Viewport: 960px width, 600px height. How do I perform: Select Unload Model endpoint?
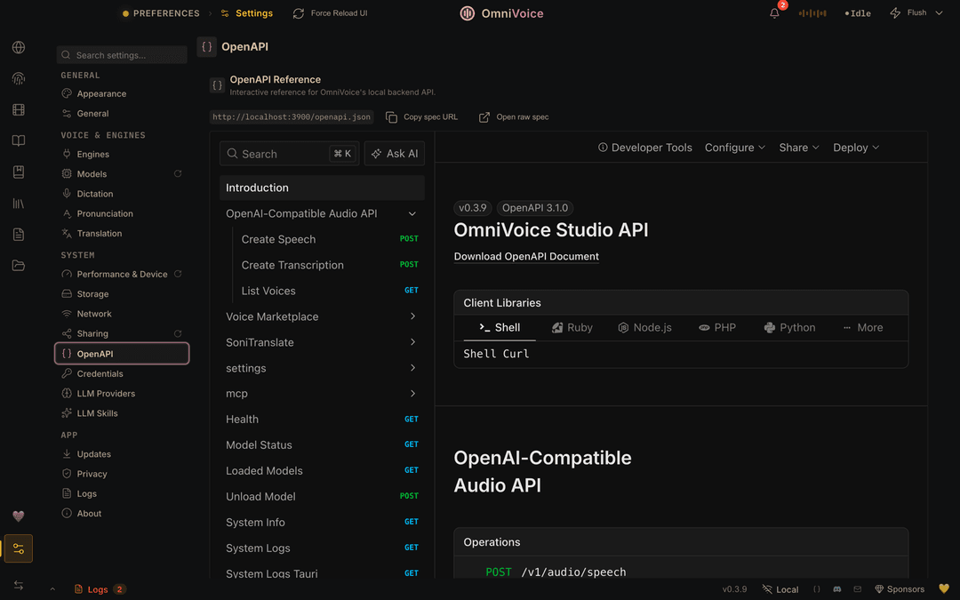[322, 497]
